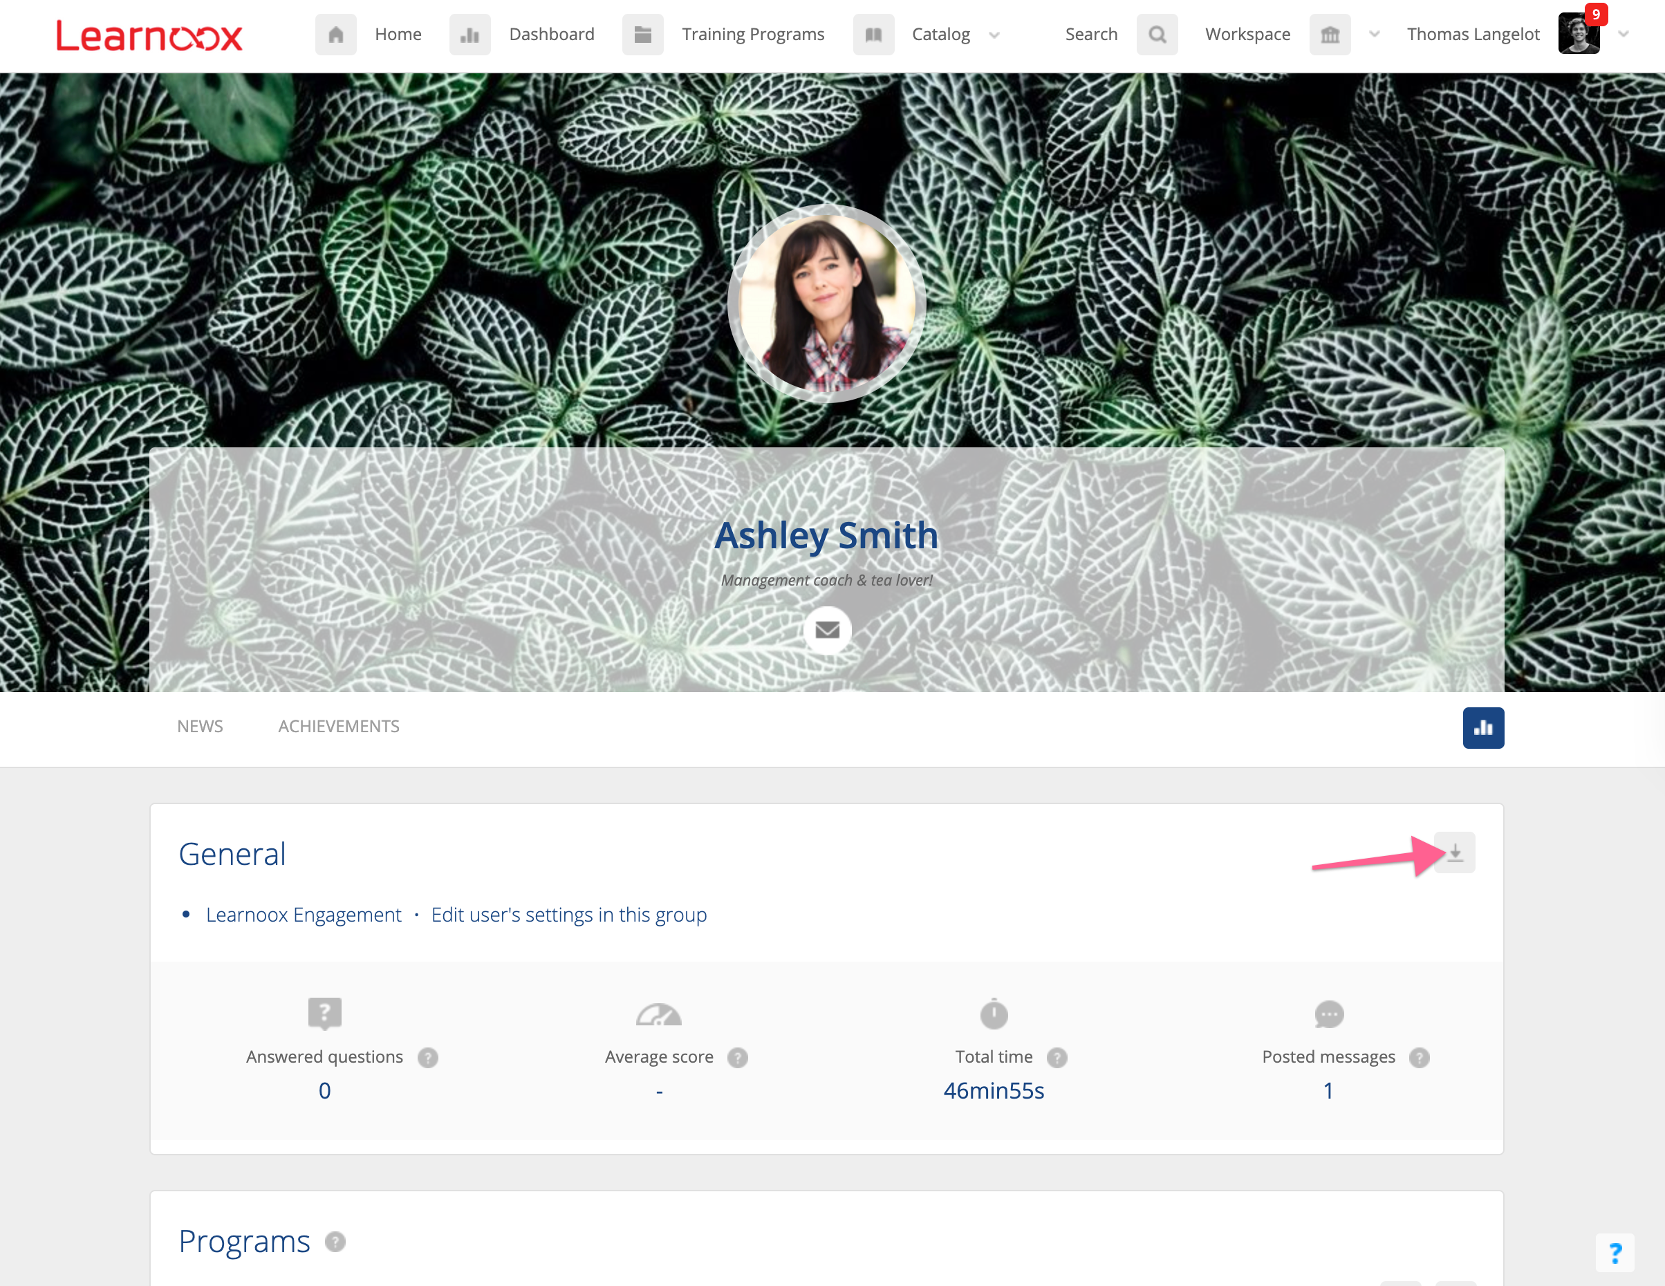
Task: Toggle the blue statistics view button
Action: click(1482, 728)
